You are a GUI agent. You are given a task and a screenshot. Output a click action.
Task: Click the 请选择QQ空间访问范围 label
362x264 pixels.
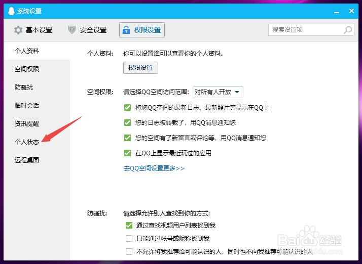tap(156, 92)
